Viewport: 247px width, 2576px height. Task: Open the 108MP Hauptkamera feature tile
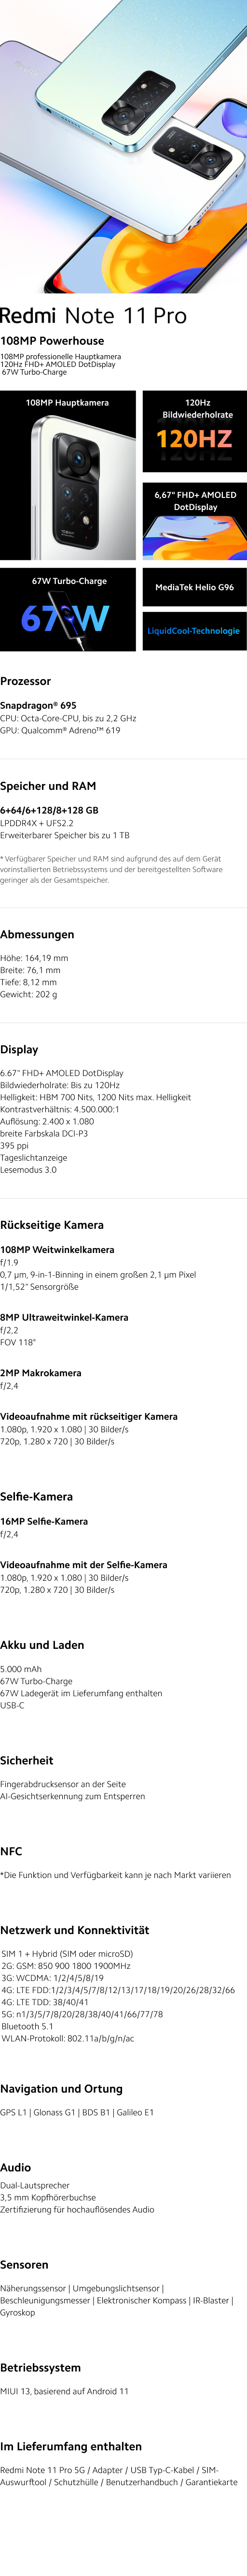(x=68, y=475)
